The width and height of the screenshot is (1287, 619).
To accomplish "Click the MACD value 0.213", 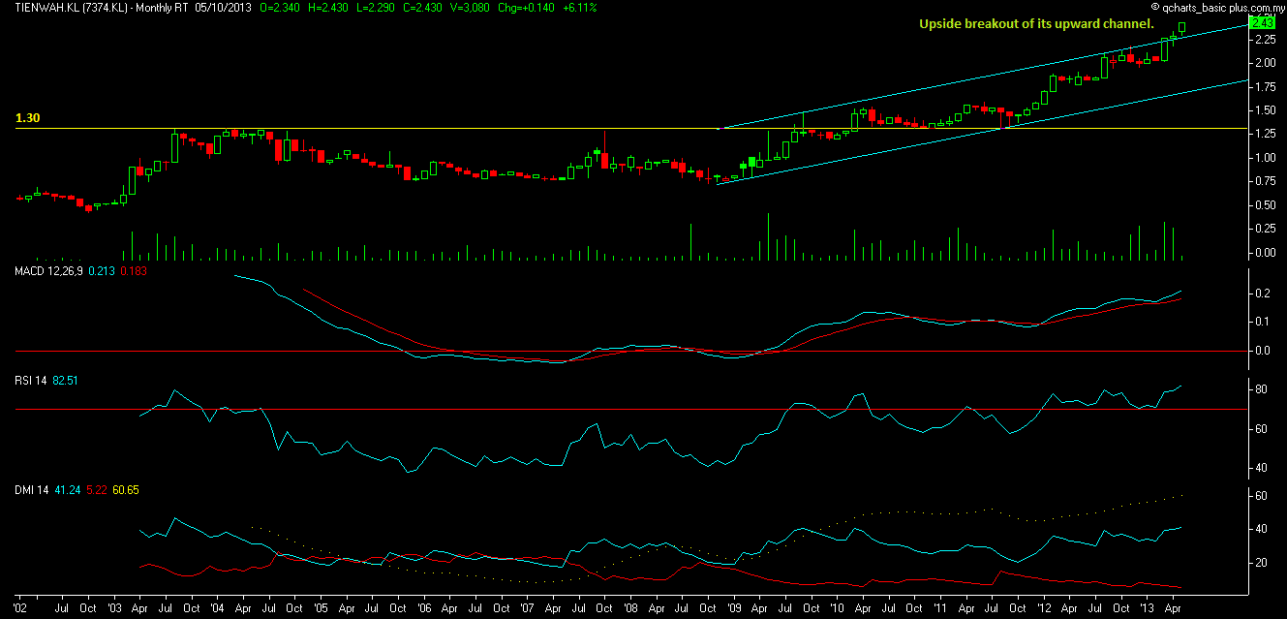I will 101,273.
